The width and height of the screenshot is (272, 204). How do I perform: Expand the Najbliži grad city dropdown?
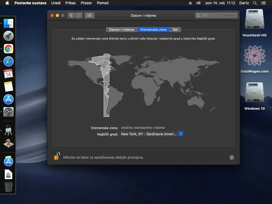tap(181, 134)
